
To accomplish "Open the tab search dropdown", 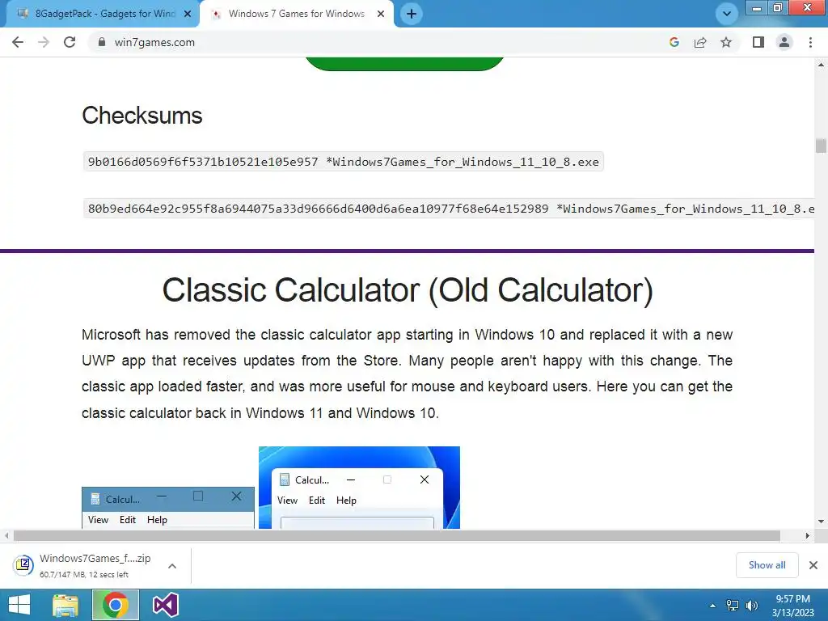I will point(727,14).
